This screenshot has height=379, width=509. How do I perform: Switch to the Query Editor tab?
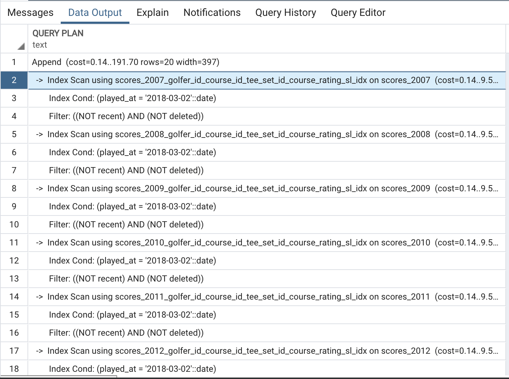358,13
